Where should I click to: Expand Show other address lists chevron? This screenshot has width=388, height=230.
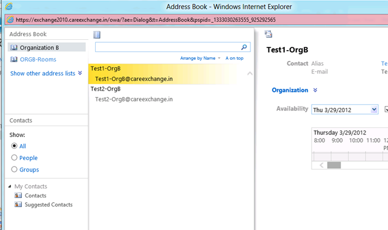[80, 73]
